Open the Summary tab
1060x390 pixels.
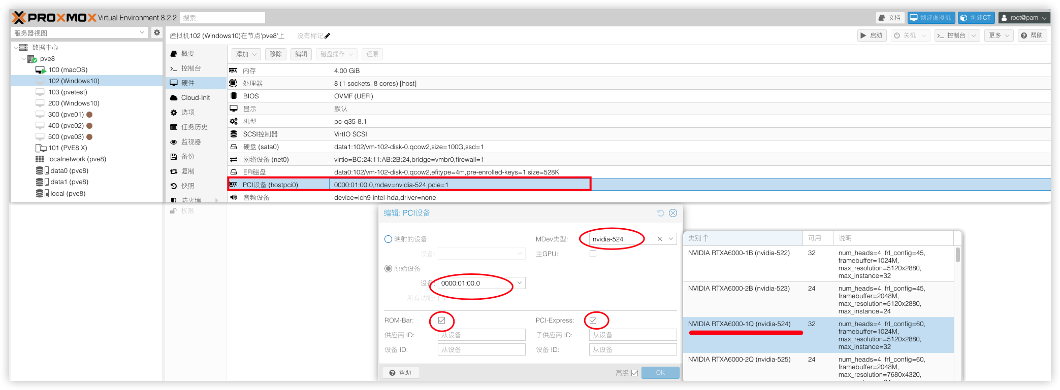tap(196, 54)
